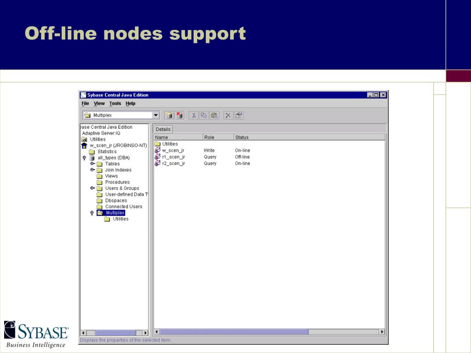Select the User-defined Data Types folder
The height and width of the screenshot is (353, 471).
pos(126,194)
